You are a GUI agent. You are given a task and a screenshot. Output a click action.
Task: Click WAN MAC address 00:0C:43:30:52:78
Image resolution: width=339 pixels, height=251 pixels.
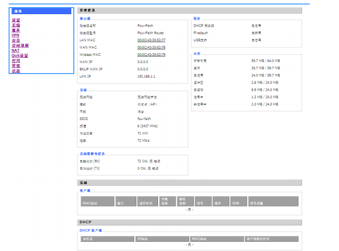(x=152, y=47)
